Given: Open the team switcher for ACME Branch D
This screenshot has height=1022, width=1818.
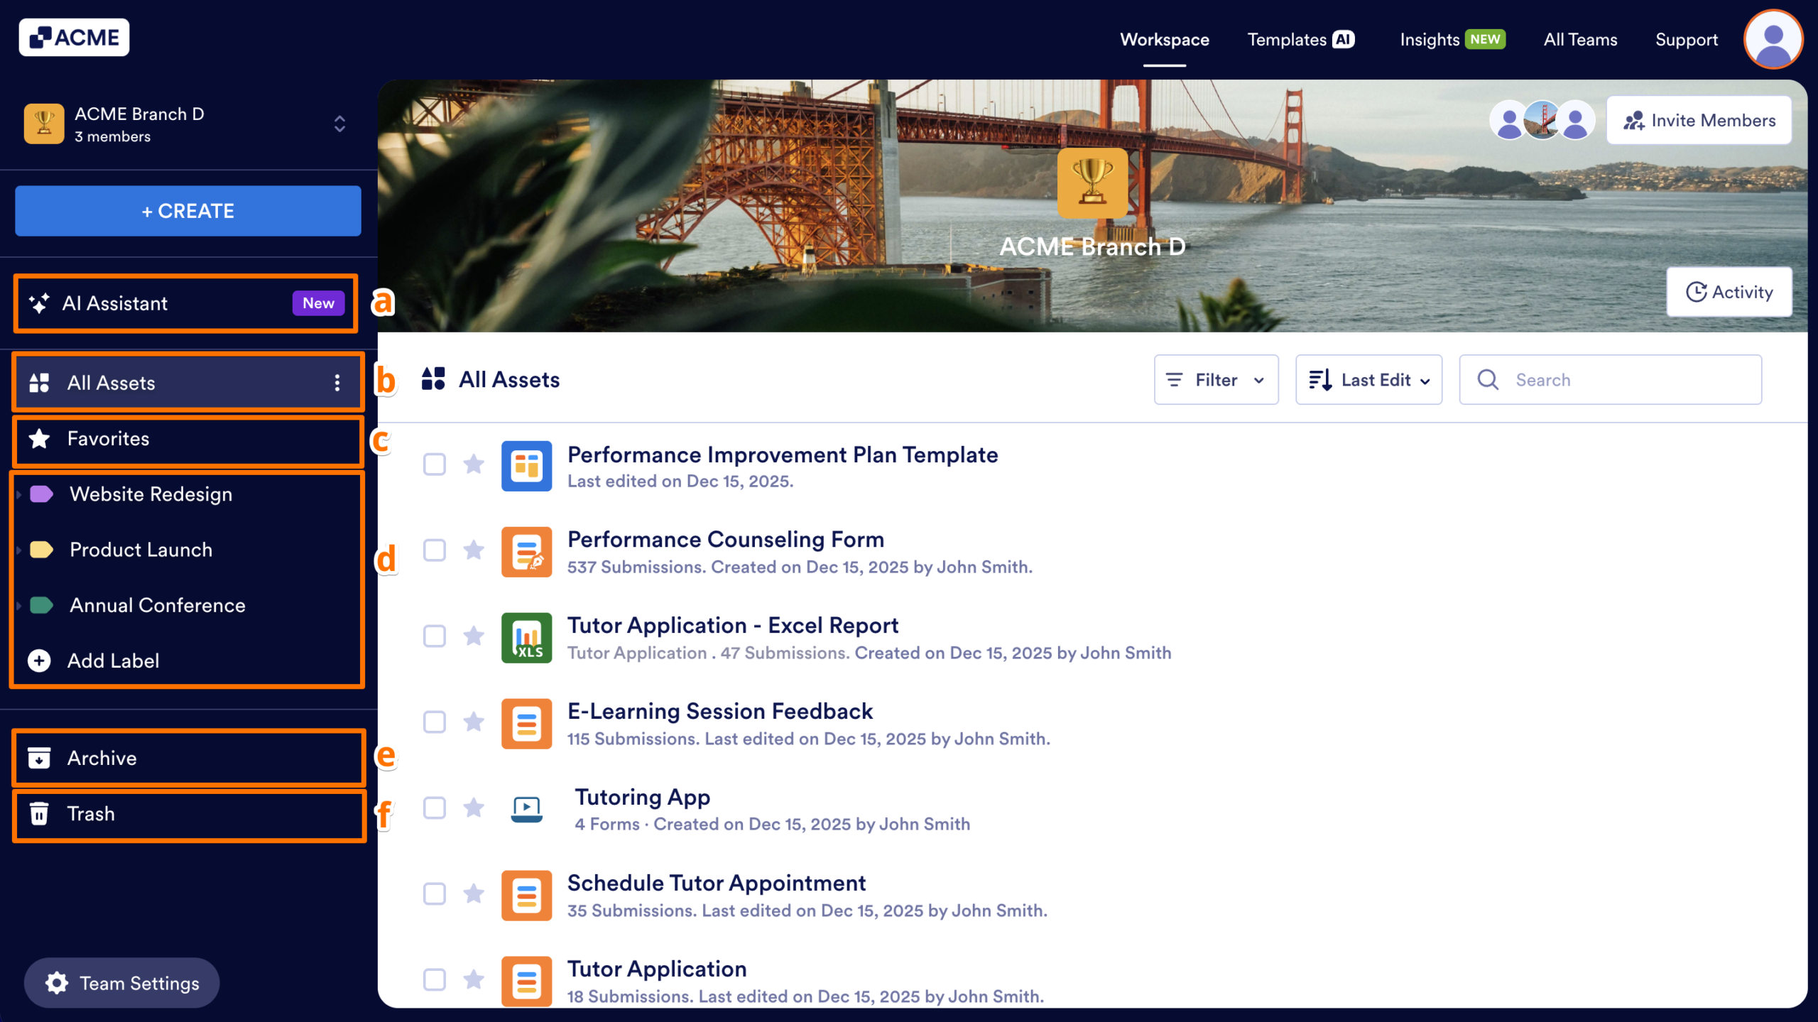Looking at the screenshot, I should (339, 124).
